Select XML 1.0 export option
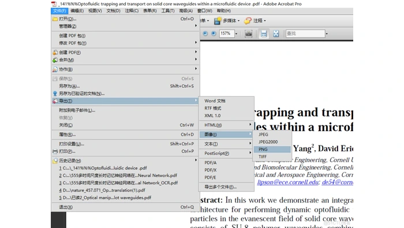The image size is (404, 228). (226, 115)
